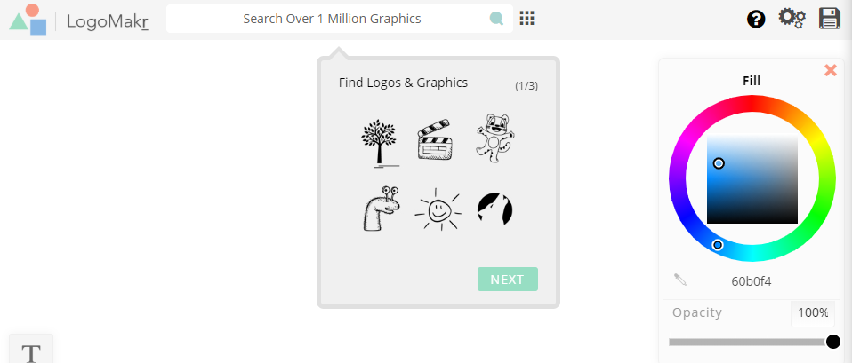Open the help question mark icon
This screenshot has height=363, width=852.
tap(756, 20)
